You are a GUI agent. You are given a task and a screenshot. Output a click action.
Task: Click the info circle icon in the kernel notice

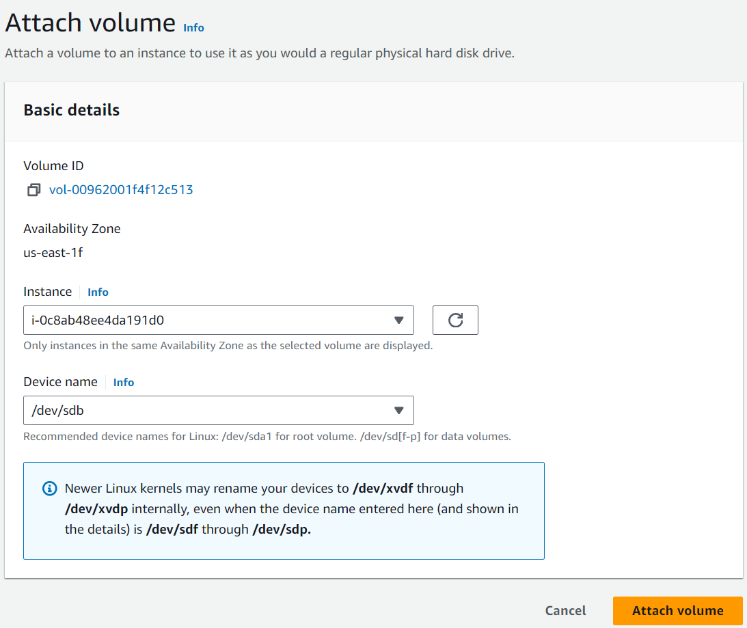[49, 489]
